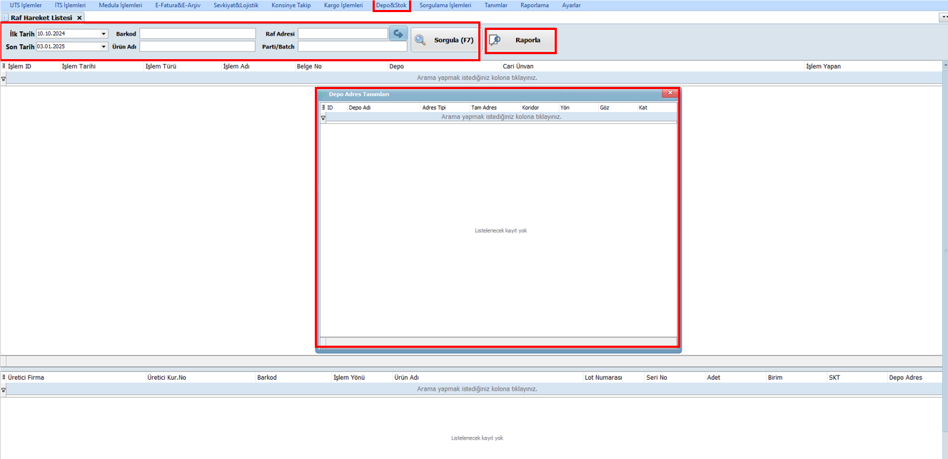Click the arrow icon beside Raf Adresi field
This screenshot has width=948, height=459.
click(398, 33)
